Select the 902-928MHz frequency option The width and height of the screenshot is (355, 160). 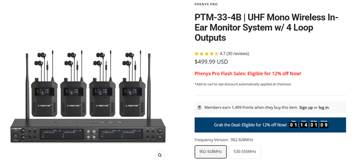[210, 152]
